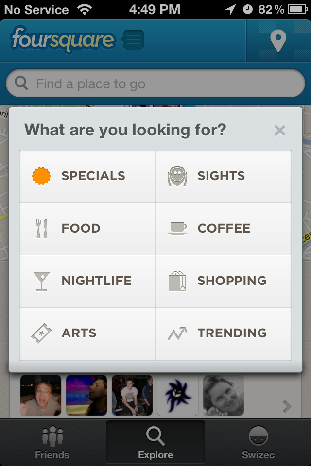Select the Sights binoculars icon
The width and height of the screenshot is (311, 466).
[177, 176]
